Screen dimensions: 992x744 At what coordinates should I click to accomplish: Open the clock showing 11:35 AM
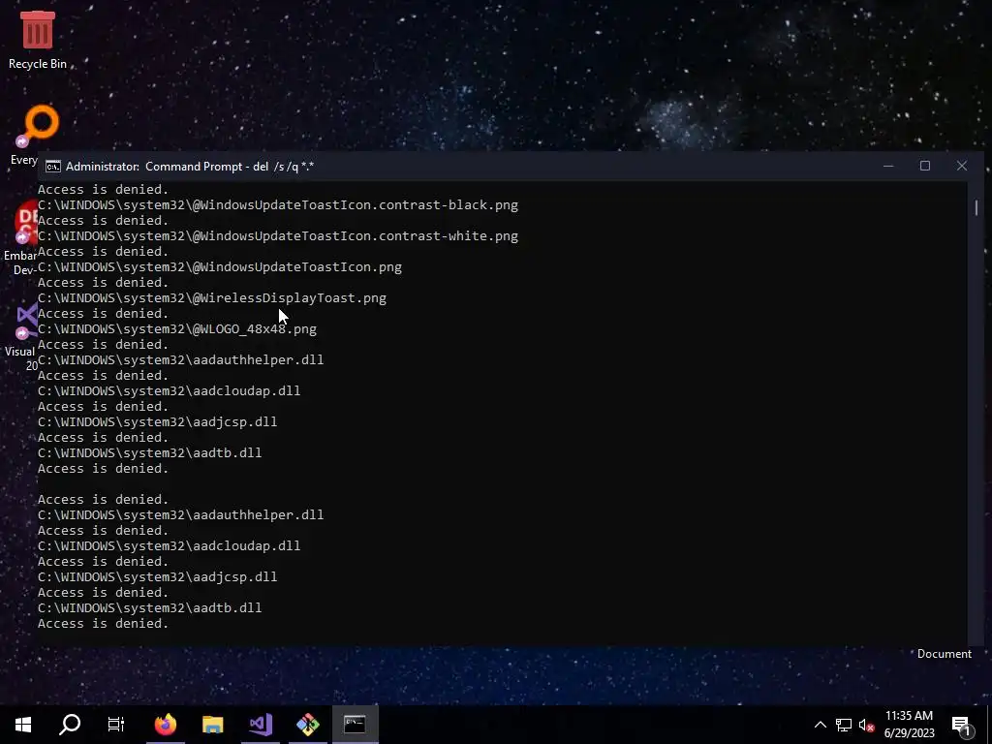pos(909,725)
